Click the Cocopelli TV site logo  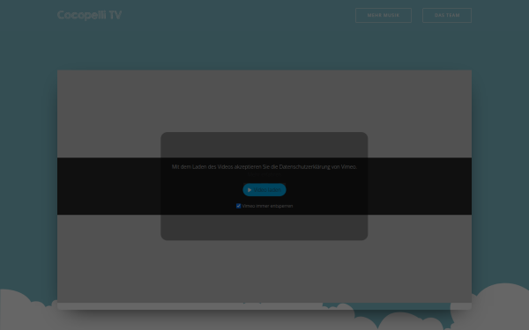[89, 15]
